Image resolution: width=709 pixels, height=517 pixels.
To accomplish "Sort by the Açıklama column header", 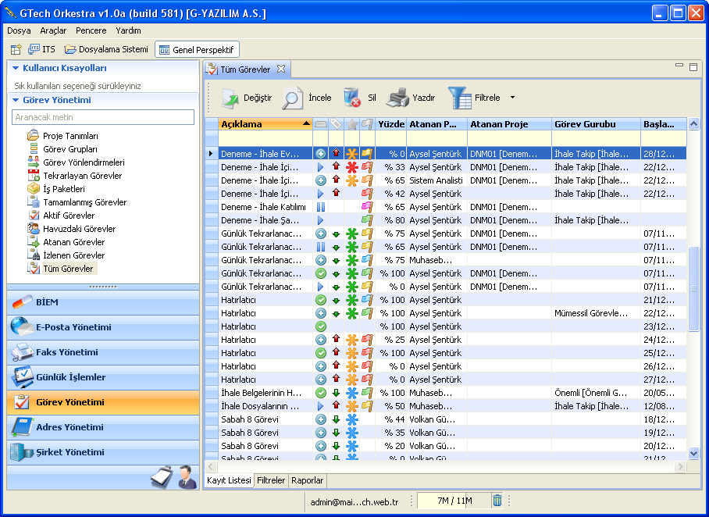I will tap(265, 124).
